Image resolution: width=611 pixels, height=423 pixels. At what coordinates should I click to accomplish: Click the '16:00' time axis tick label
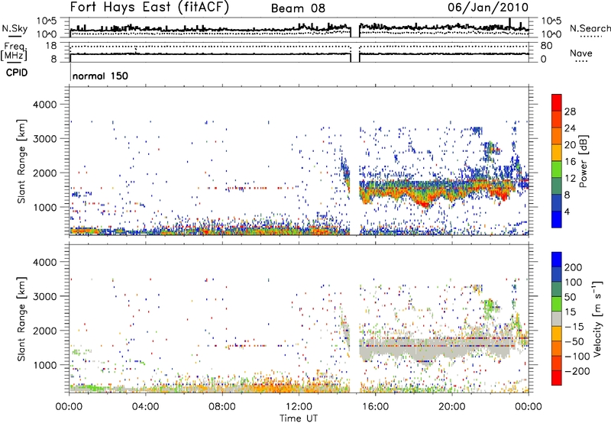point(375,407)
